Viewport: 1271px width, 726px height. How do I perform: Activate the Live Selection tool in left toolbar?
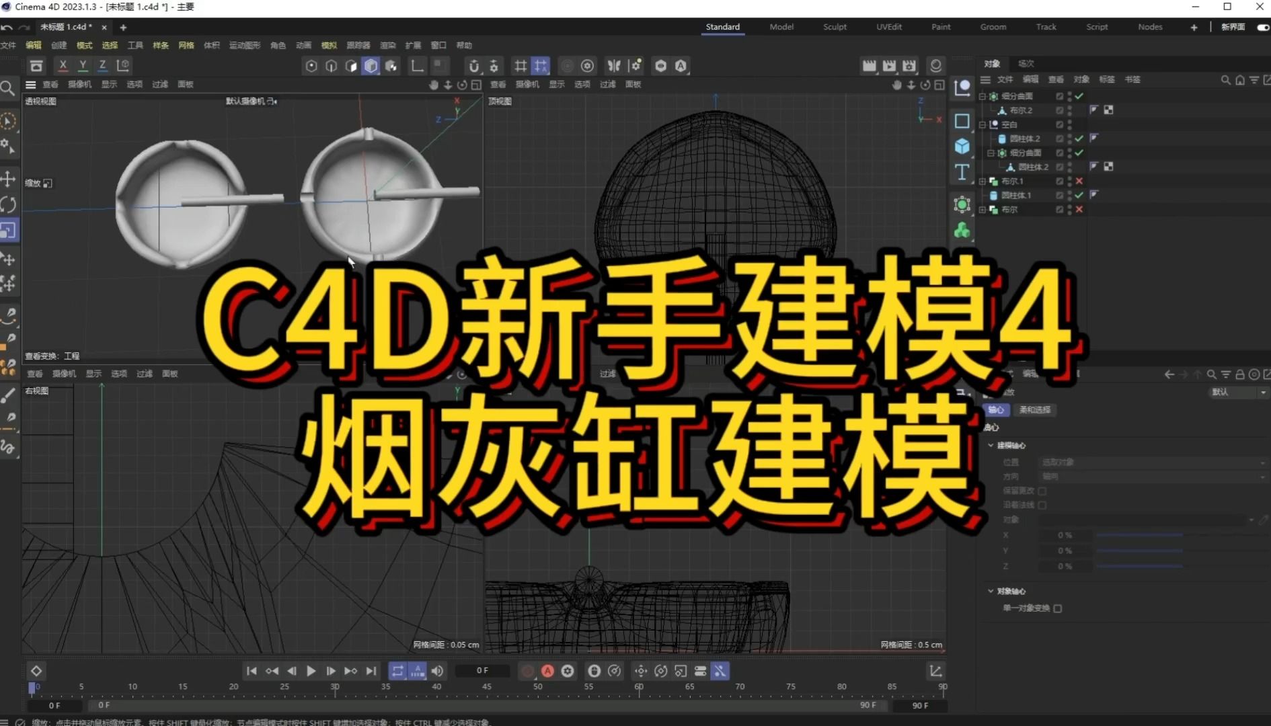[9, 120]
